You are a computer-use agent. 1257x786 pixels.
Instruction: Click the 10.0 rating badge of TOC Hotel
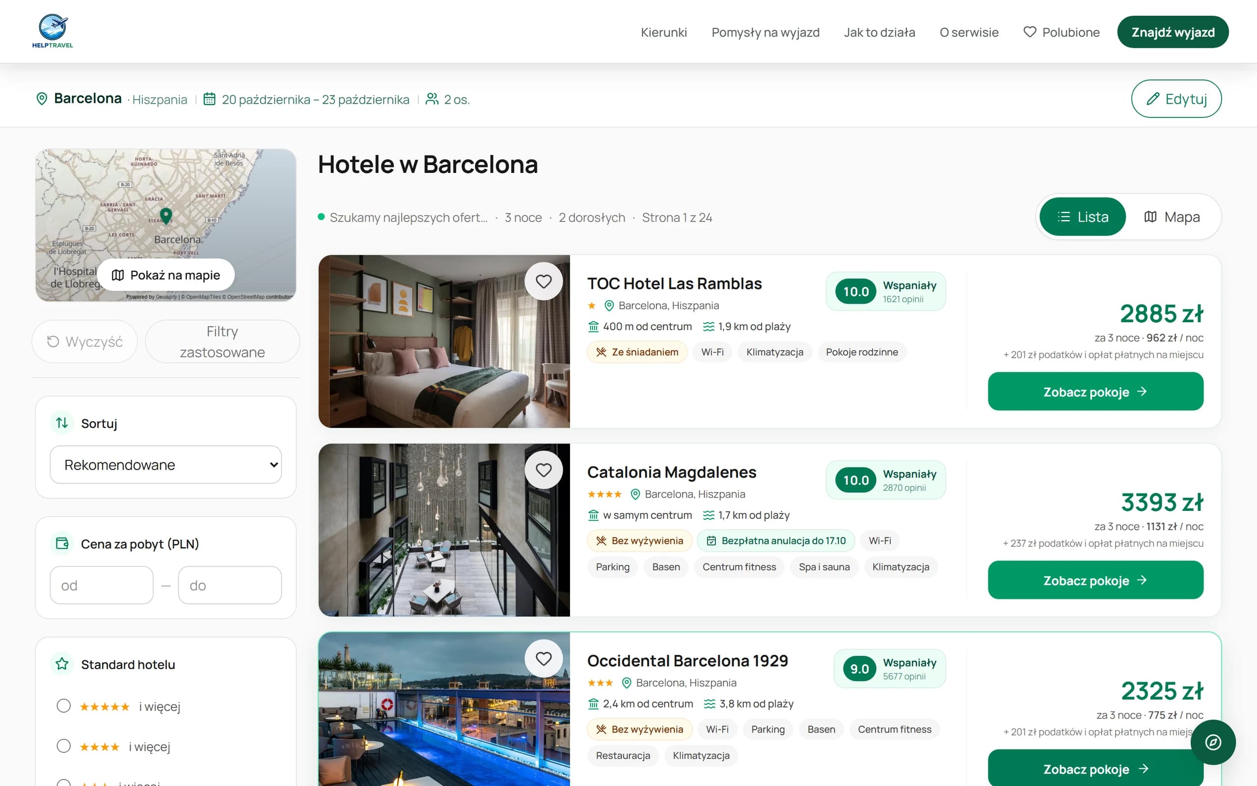855,292
